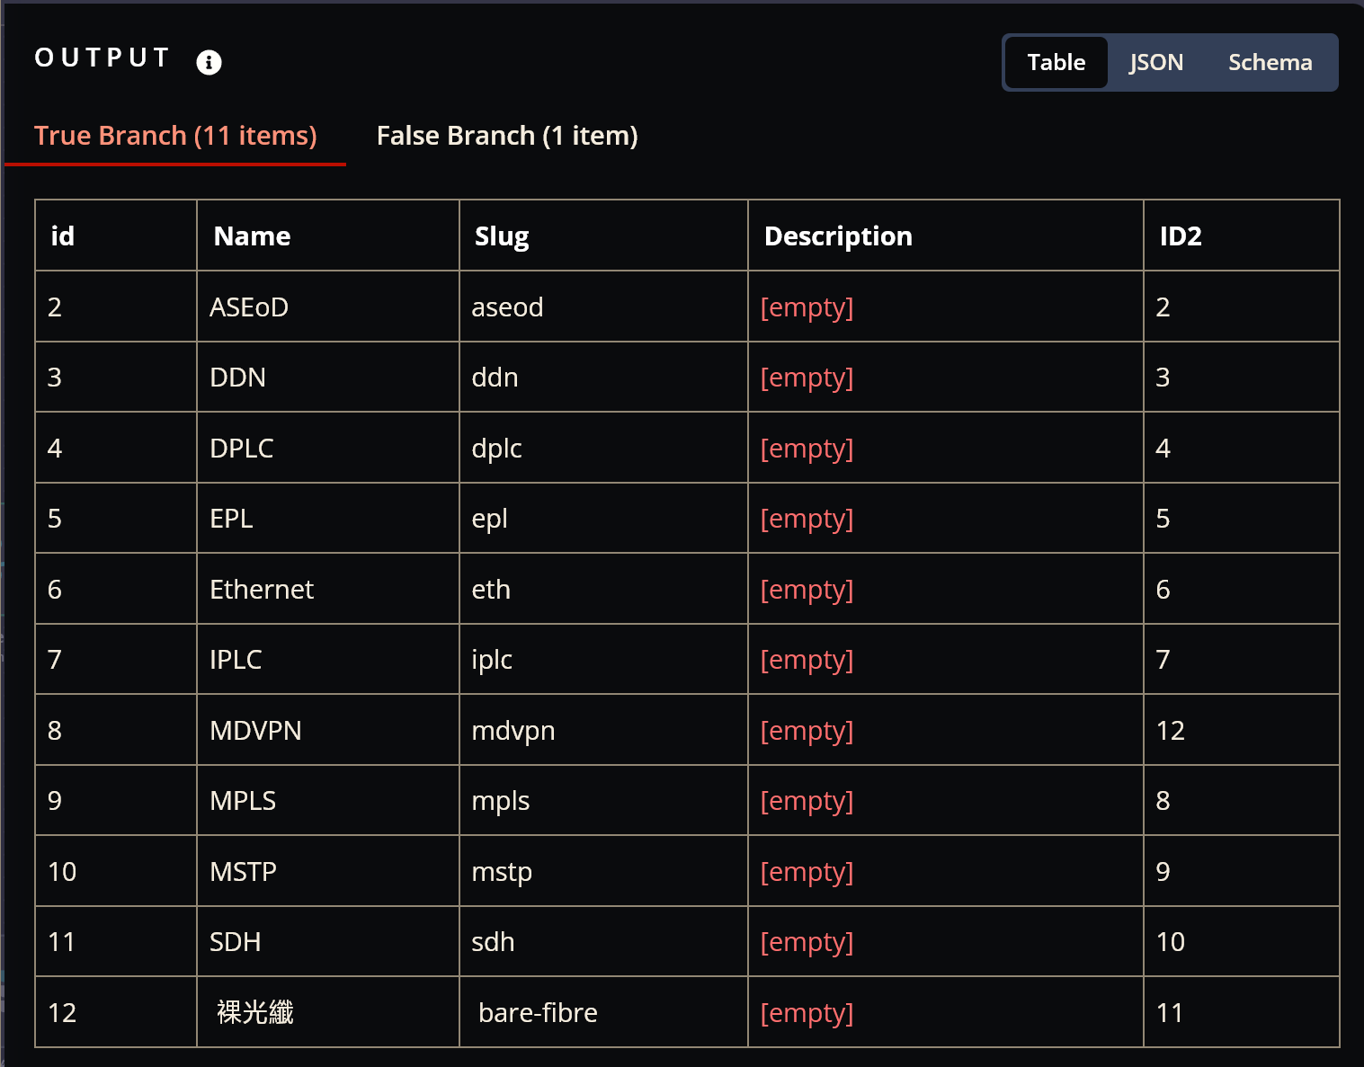Click the Name column header
1364x1067 pixels.
tap(328, 236)
